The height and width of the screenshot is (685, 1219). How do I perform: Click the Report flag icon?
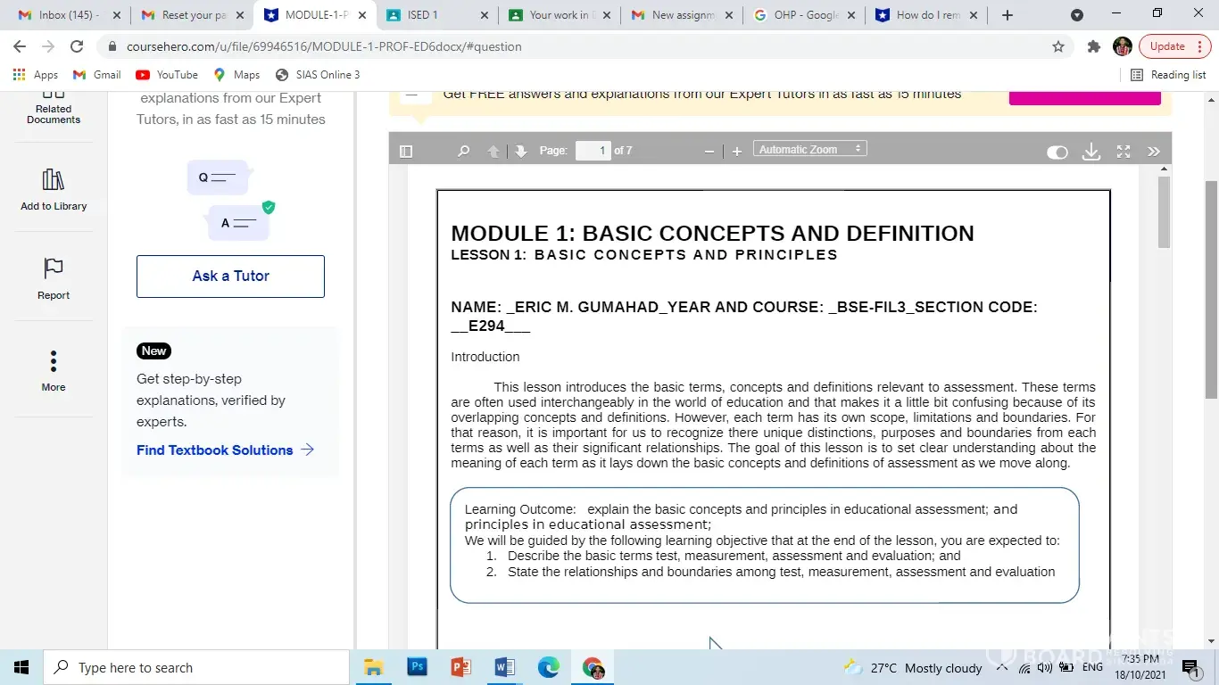54,269
